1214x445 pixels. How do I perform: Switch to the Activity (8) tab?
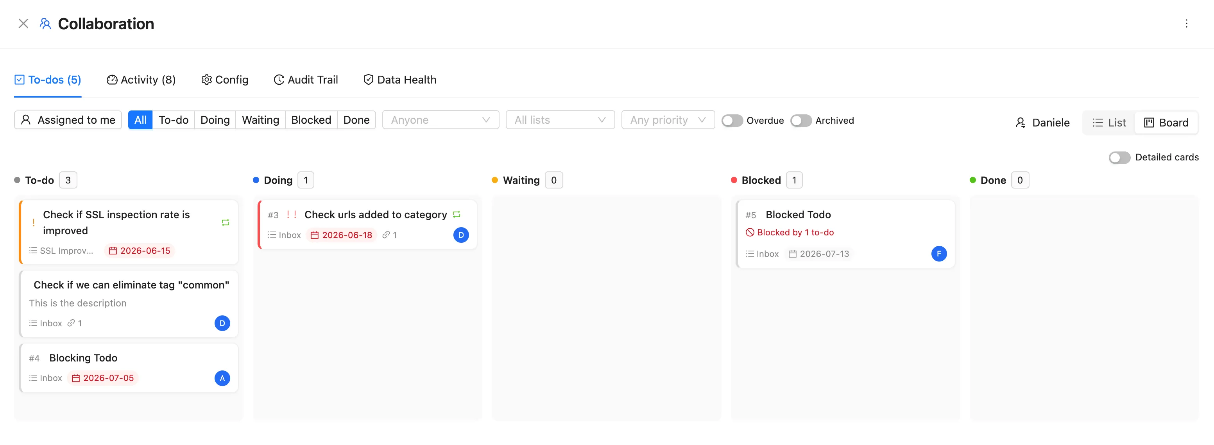point(141,80)
